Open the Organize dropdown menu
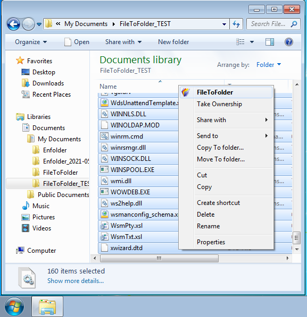This screenshot has width=307, height=317. pos(31,42)
